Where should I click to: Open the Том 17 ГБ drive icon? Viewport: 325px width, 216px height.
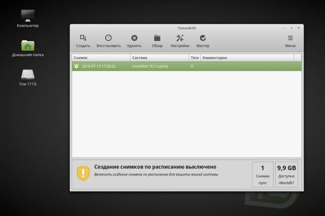(x=28, y=78)
